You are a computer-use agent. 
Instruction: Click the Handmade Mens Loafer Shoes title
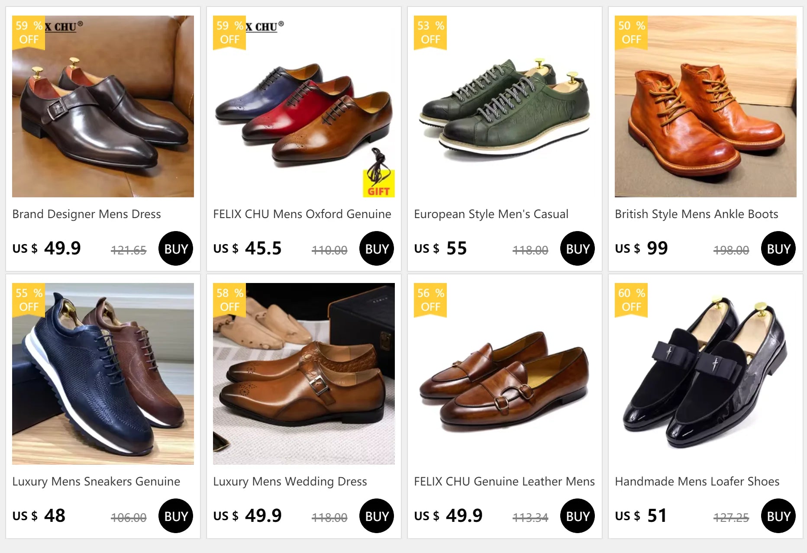(x=697, y=482)
